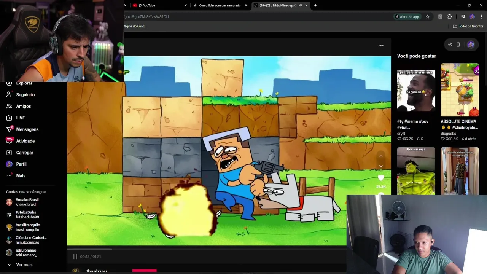This screenshot has width=487, height=274.
Task: Click the red button below the video
Action: [x=144, y=271]
